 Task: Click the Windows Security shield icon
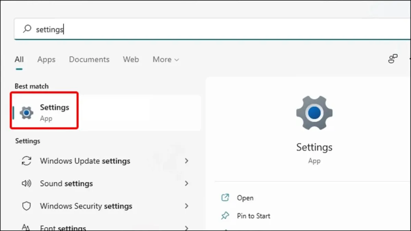[26, 206]
